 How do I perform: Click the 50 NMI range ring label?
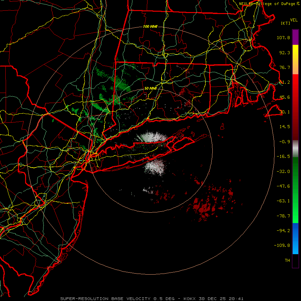coord(150,89)
